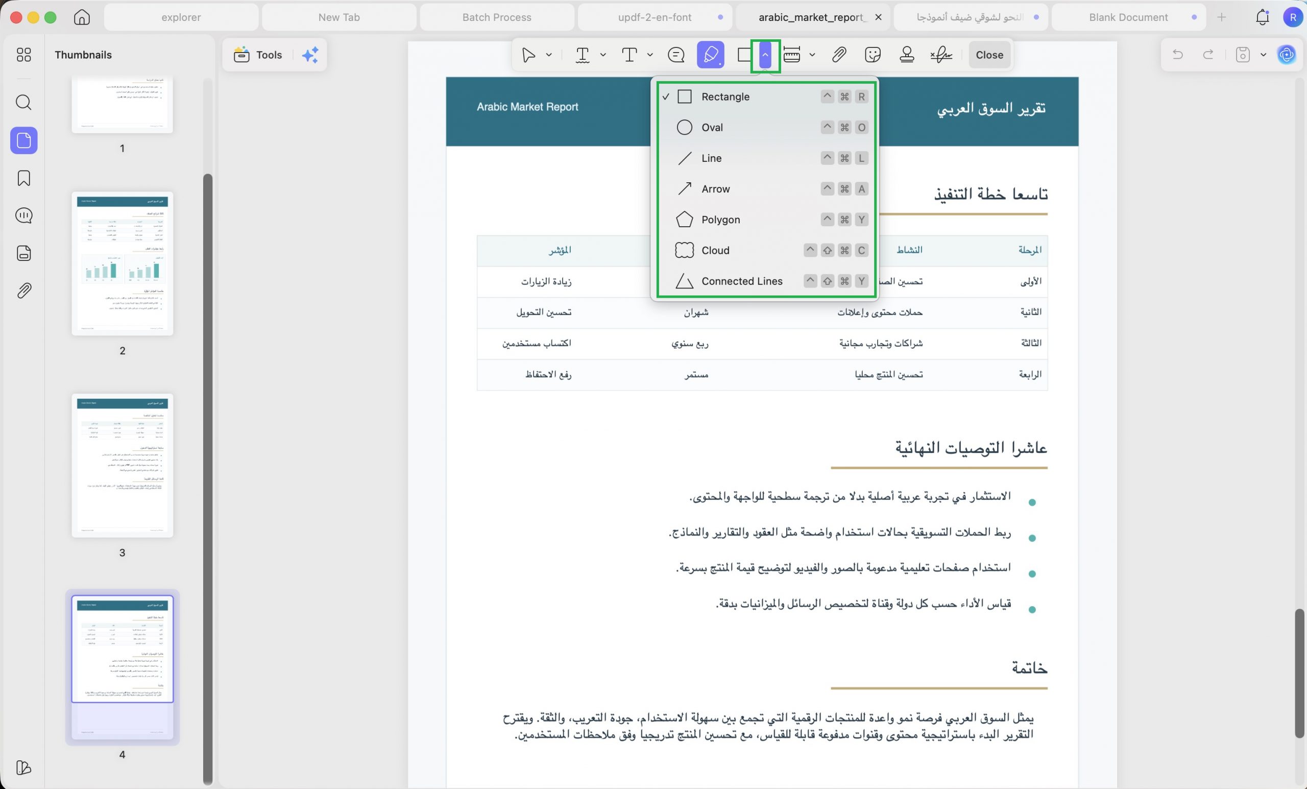Open page 3 thumbnail
Image resolution: width=1307 pixels, height=789 pixels.
[x=123, y=466]
